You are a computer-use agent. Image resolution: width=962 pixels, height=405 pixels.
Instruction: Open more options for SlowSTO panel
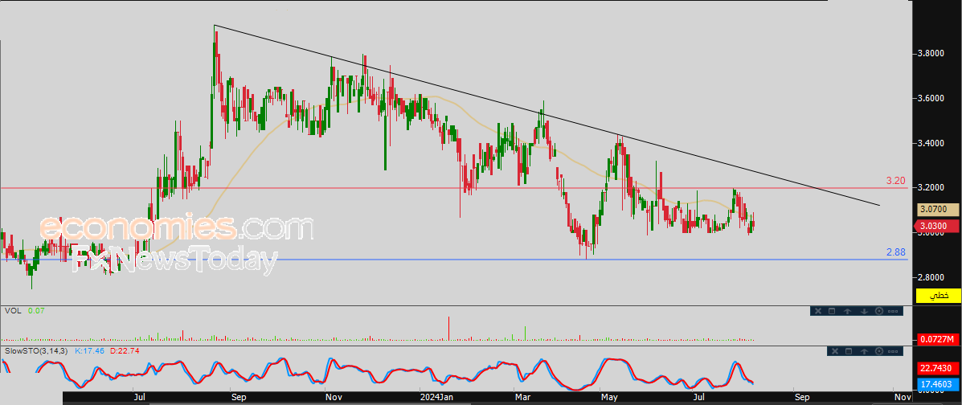893,352
